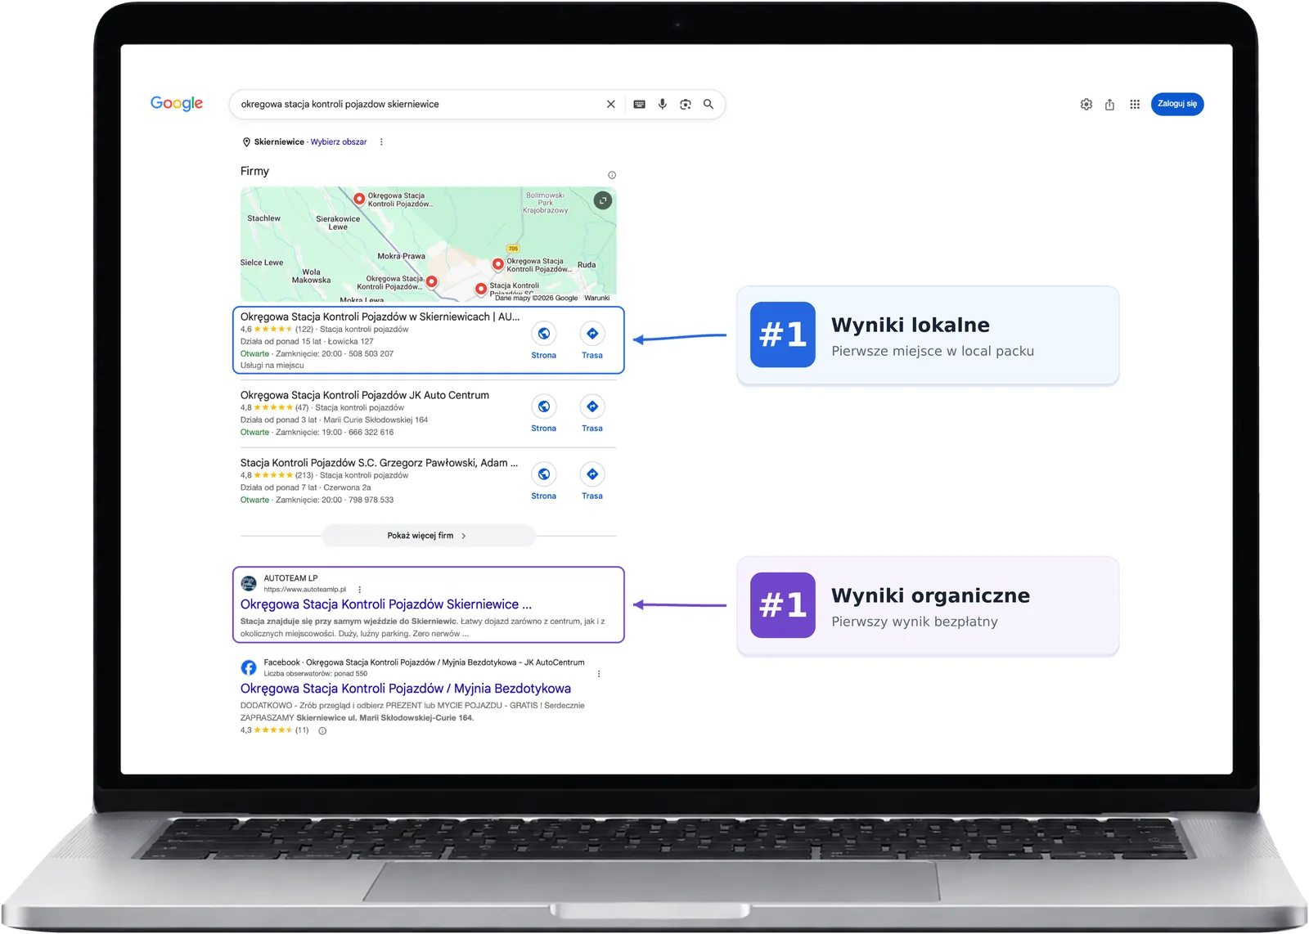The height and width of the screenshot is (934, 1309).
Task: Open the Google apps grid icon
Action: (1135, 104)
